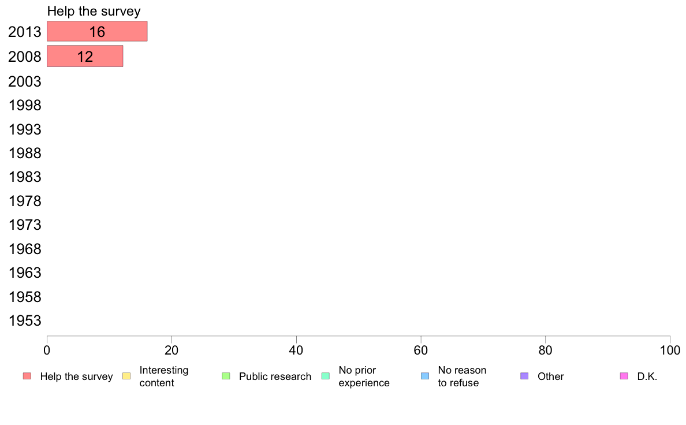The width and height of the screenshot is (686, 425).
Task: Click the red Help the survey legend swatch
Action: (27, 376)
